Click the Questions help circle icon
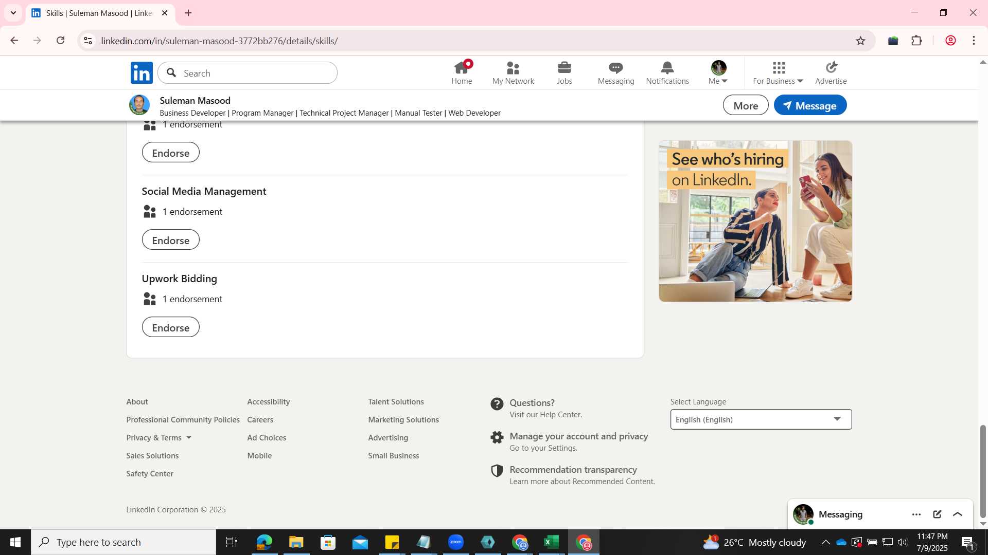988x555 pixels. coord(497,404)
